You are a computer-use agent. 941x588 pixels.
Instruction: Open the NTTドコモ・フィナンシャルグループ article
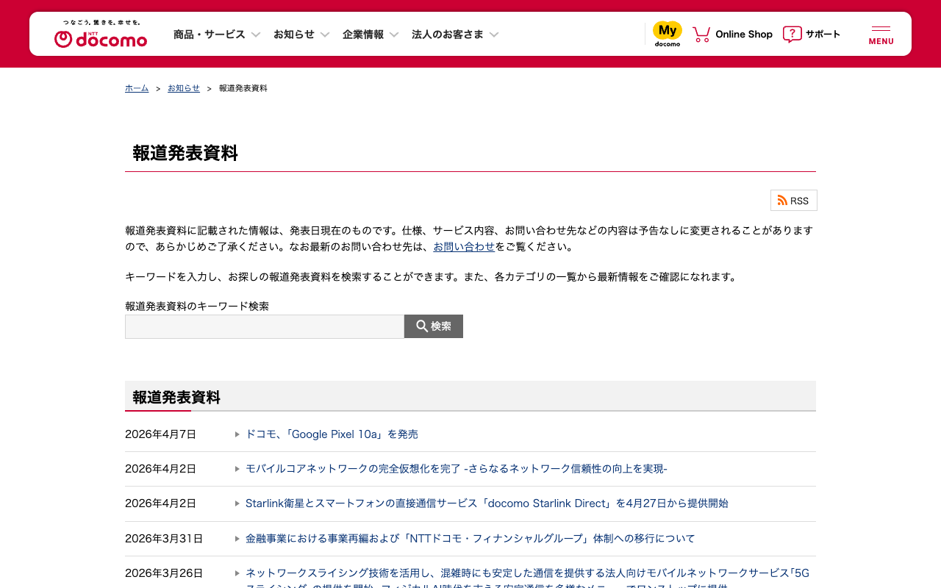point(470,539)
